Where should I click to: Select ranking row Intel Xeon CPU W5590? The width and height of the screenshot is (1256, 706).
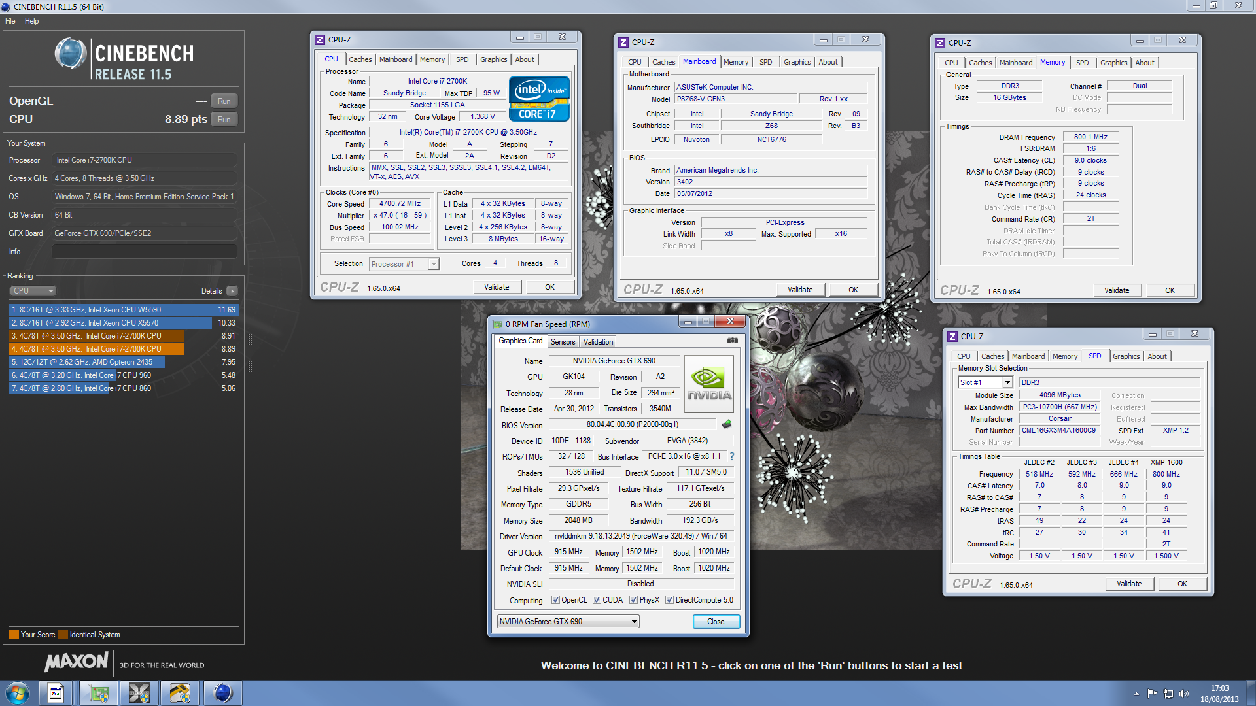[124, 310]
